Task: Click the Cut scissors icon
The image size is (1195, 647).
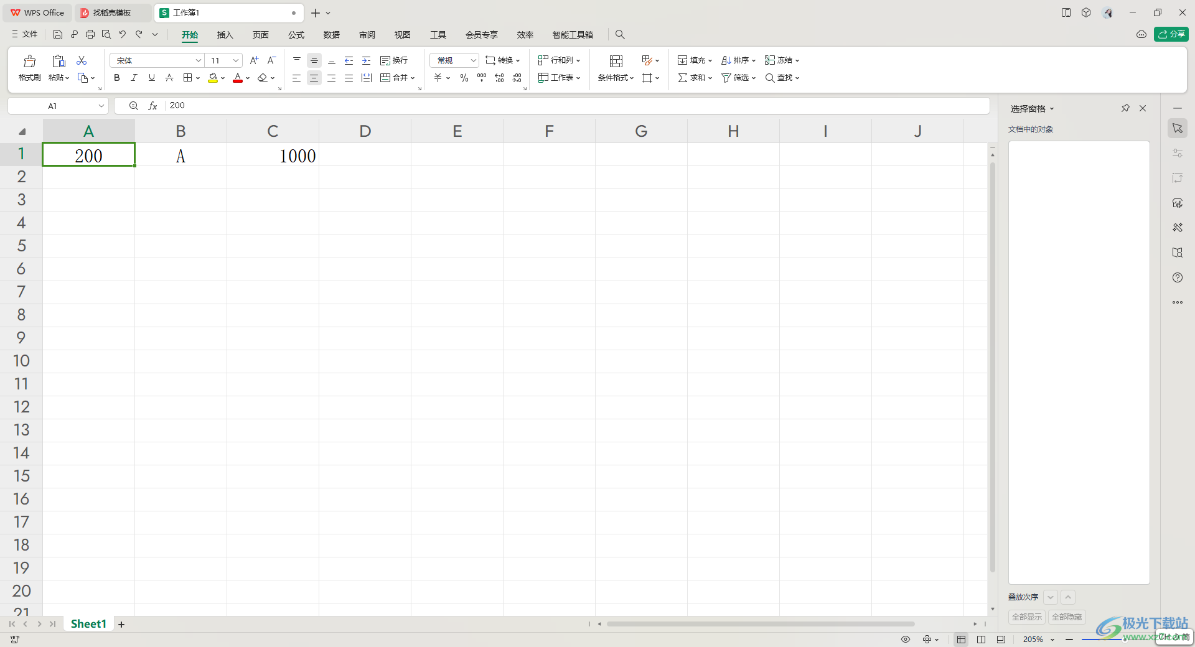Action: (82, 60)
